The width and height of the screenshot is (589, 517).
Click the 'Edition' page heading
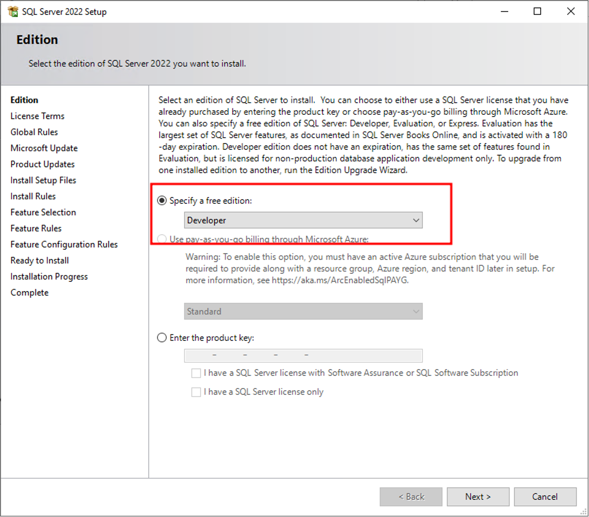[x=37, y=40]
